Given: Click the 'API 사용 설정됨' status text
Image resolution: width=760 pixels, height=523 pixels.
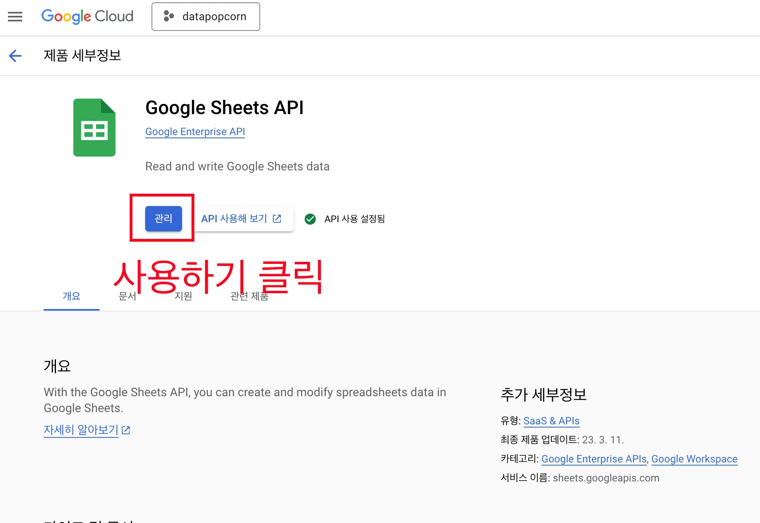Looking at the screenshot, I should 355,219.
